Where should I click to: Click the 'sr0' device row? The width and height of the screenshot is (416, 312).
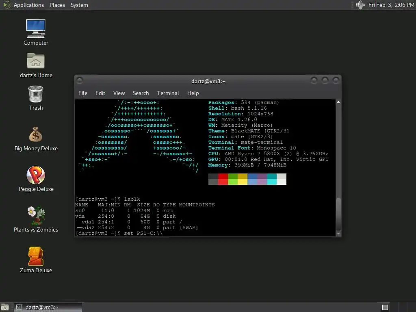(124, 210)
